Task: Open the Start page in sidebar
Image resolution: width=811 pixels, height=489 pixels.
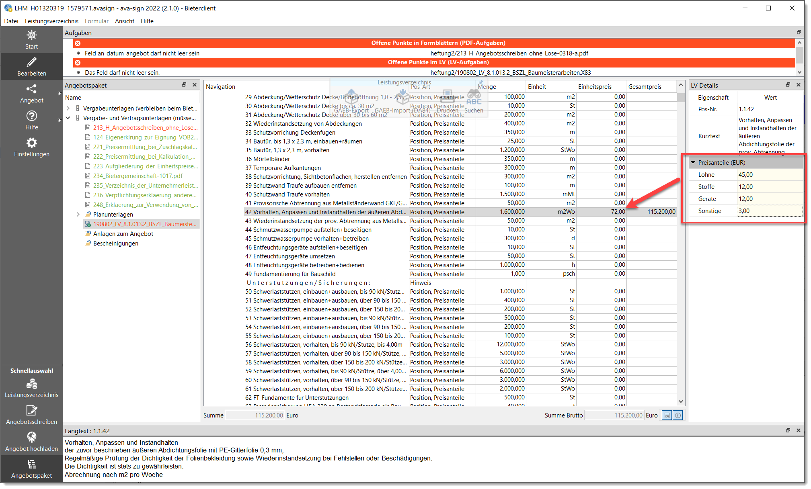Action: [31, 39]
